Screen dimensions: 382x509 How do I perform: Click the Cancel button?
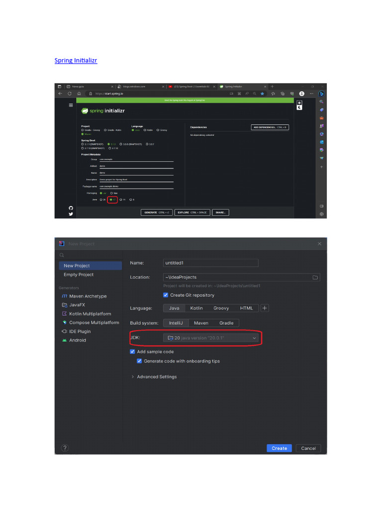tap(308, 448)
